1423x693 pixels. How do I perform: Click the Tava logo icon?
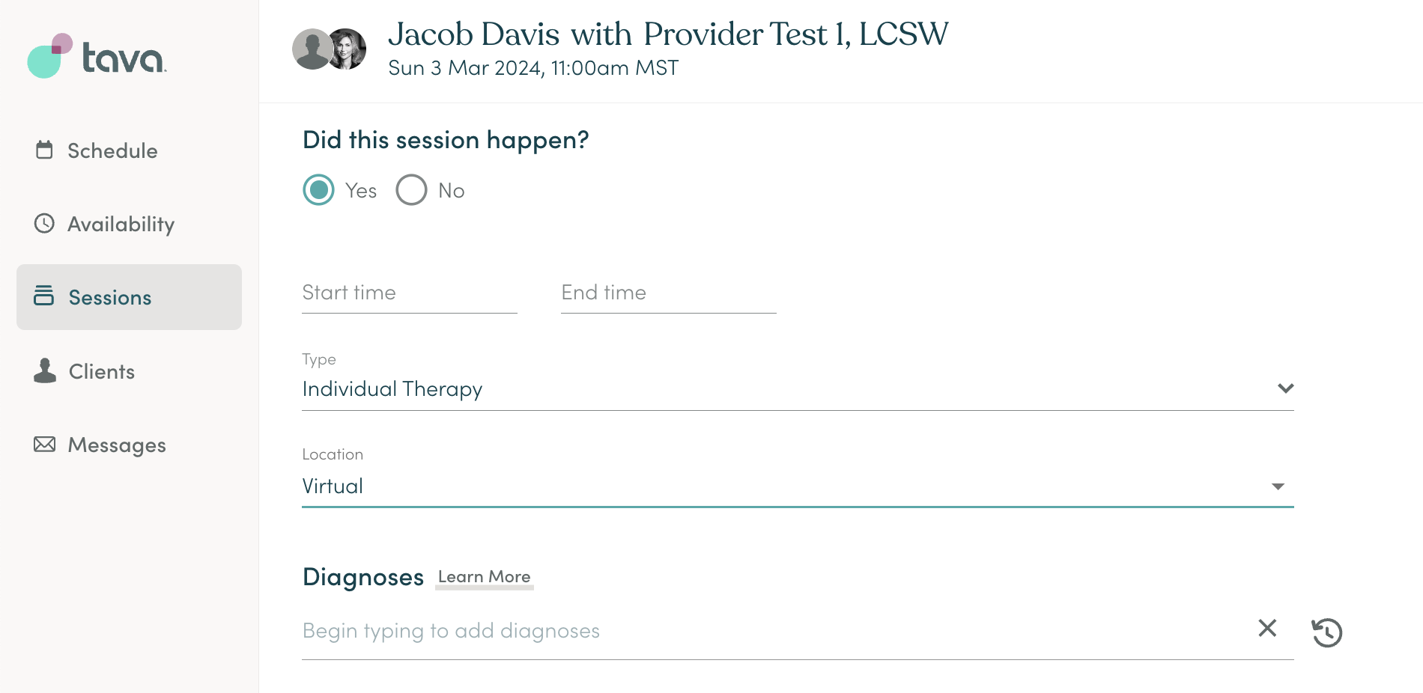[x=50, y=55]
